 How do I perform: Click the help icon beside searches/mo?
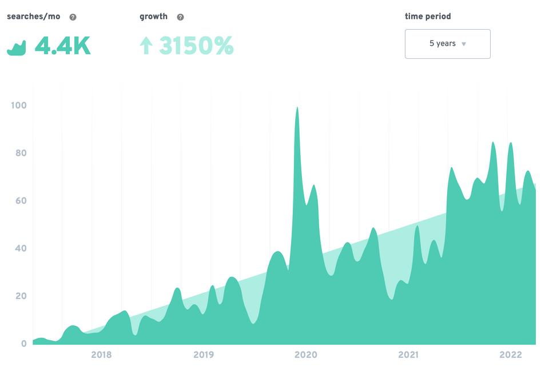click(x=73, y=17)
